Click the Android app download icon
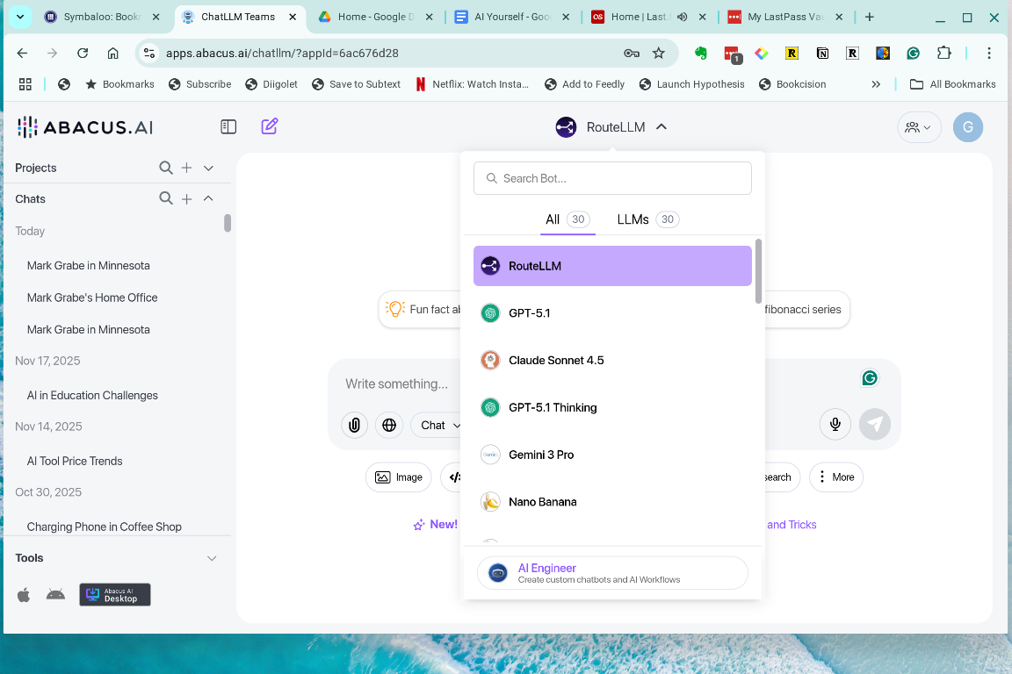The width and height of the screenshot is (1012, 674). 55,595
